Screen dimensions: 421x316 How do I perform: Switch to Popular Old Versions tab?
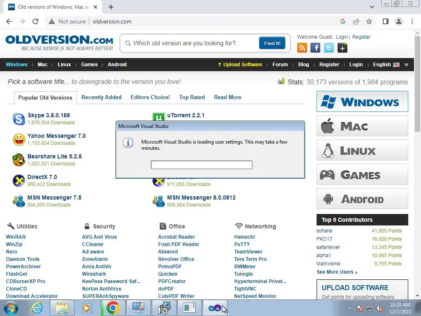tap(45, 98)
